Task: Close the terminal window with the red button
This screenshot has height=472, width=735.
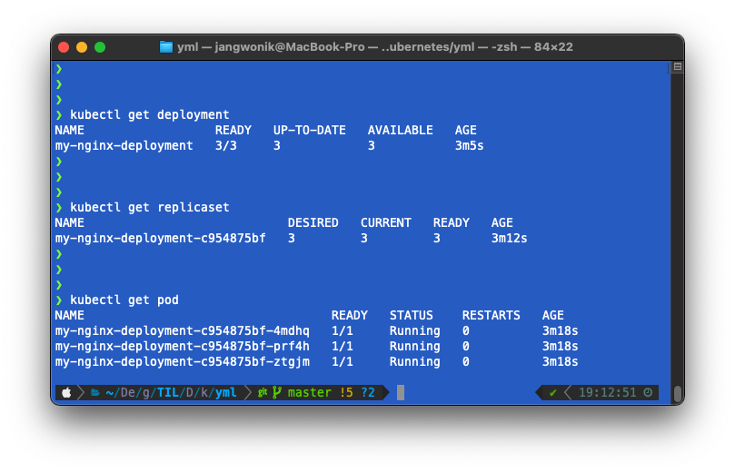Action: (64, 47)
